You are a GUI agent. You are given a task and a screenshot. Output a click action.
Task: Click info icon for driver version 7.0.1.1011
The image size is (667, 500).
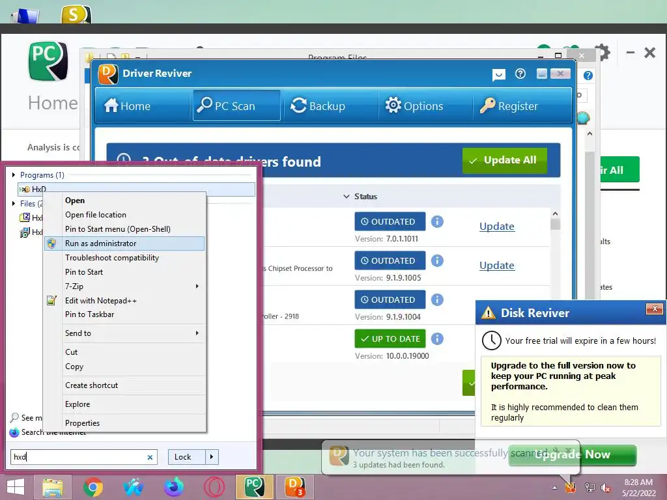pos(437,221)
